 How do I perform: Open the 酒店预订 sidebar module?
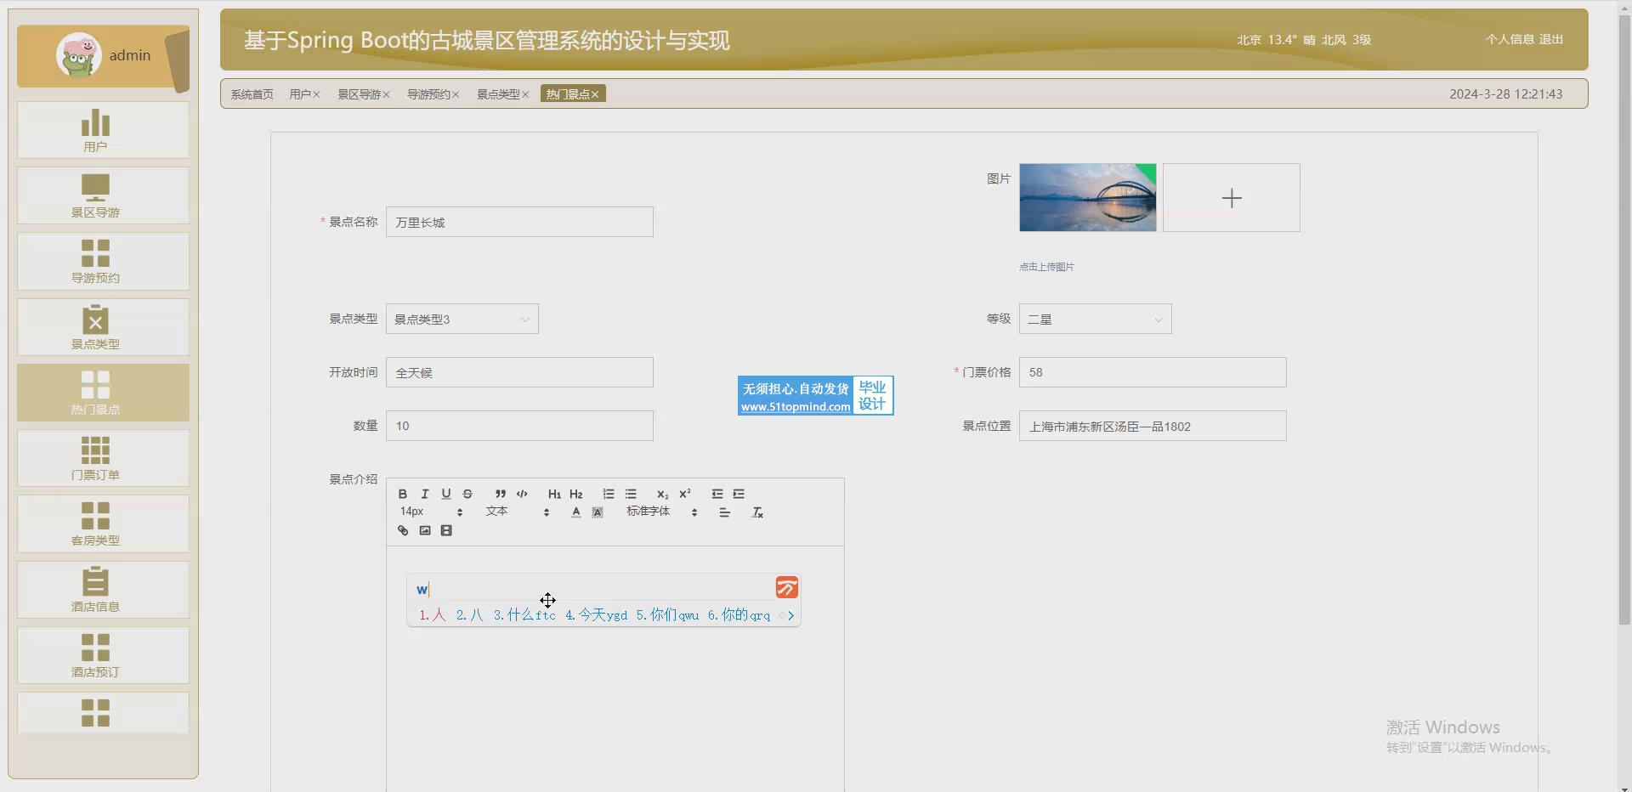[103, 655]
